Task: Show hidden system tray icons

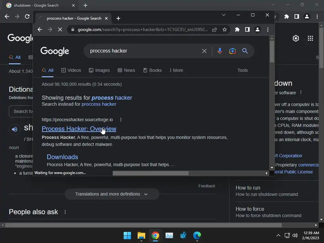Action: click(x=278, y=235)
